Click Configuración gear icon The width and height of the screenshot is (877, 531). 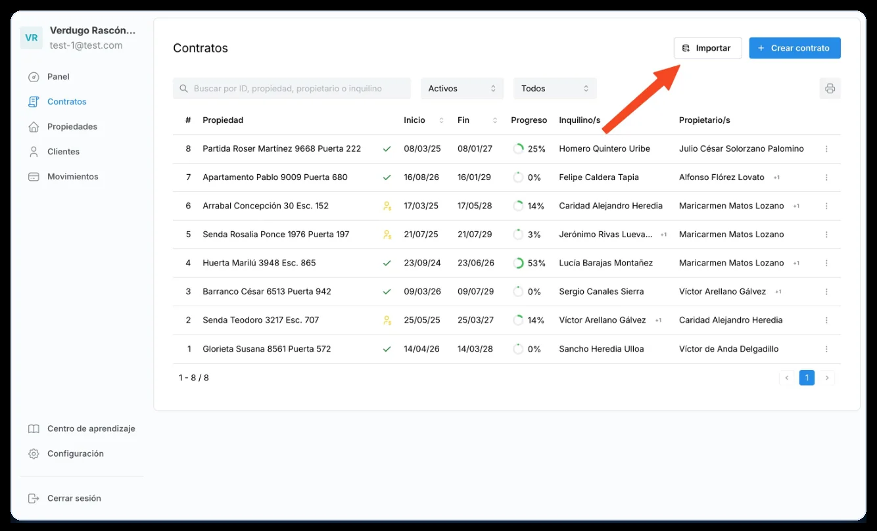click(x=34, y=454)
